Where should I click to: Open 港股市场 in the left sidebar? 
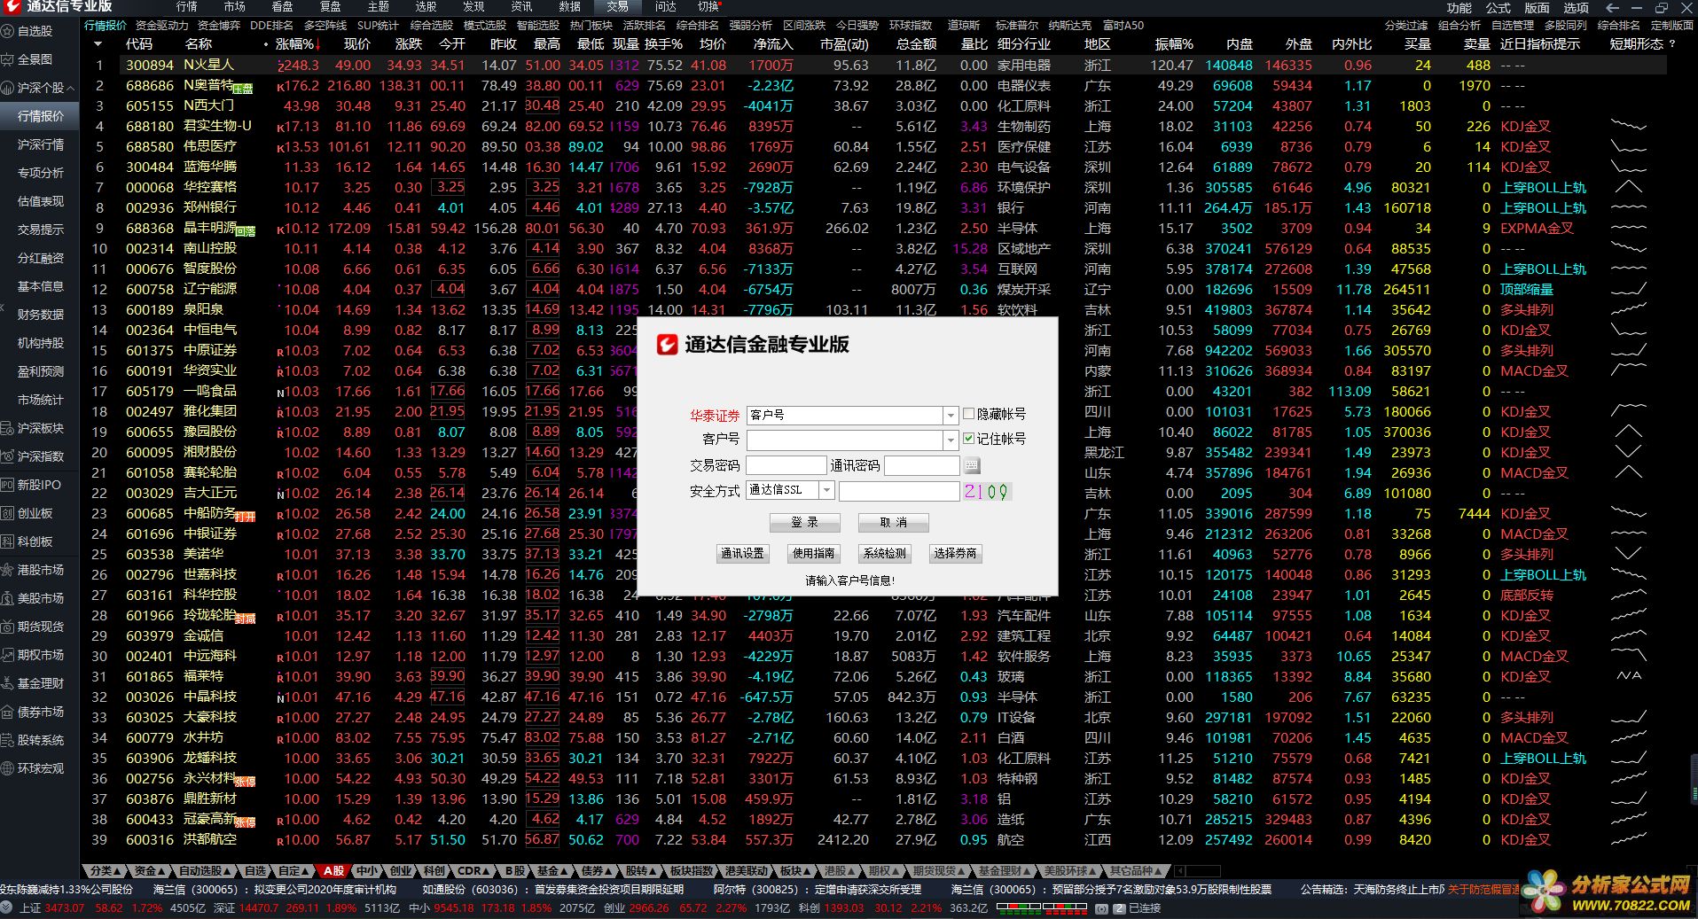(x=41, y=570)
